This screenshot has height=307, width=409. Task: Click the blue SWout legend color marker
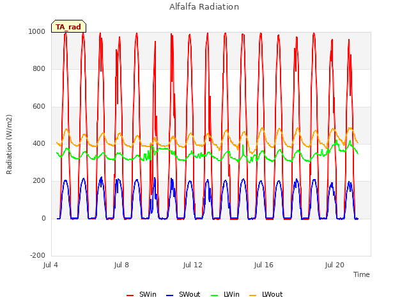tap(169, 295)
